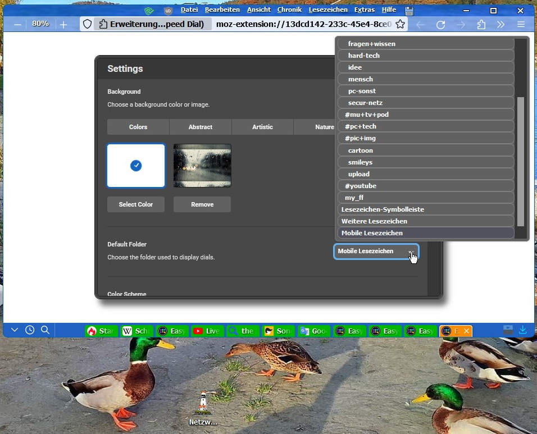The width and height of the screenshot is (537, 434).
Task: Click the zoom out minus icon
Action: (18, 25)
